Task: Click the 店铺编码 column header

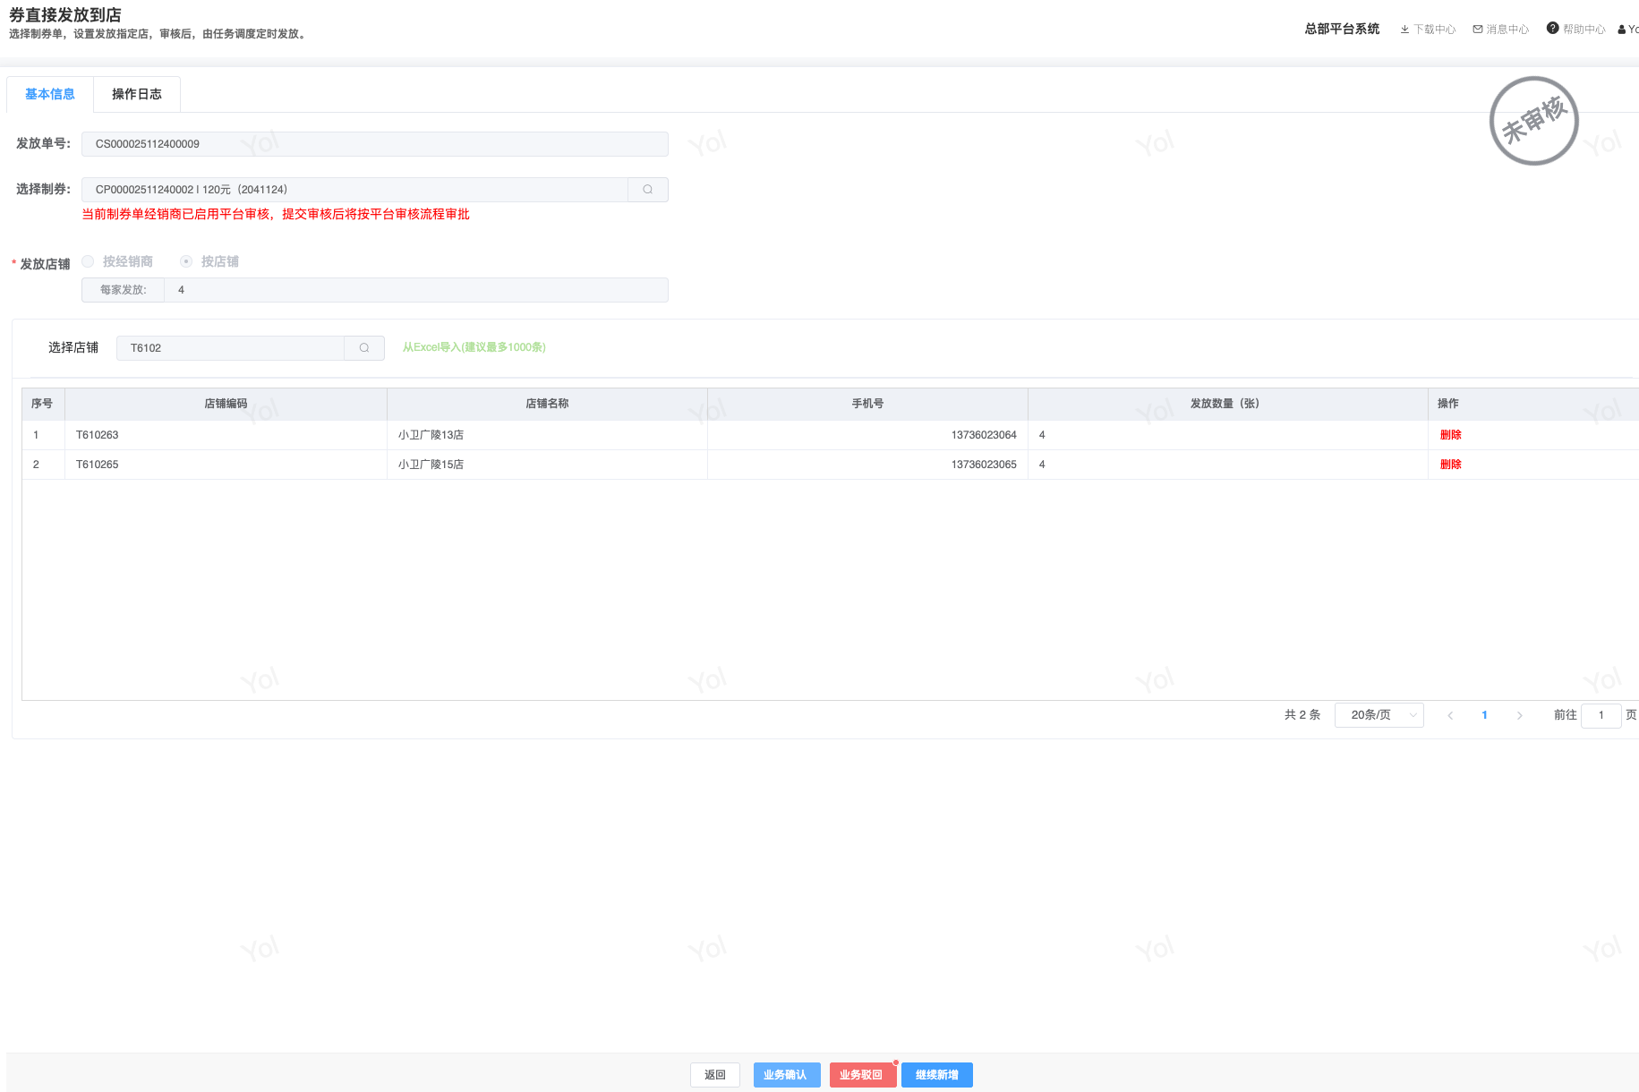Action: [226, 404]
